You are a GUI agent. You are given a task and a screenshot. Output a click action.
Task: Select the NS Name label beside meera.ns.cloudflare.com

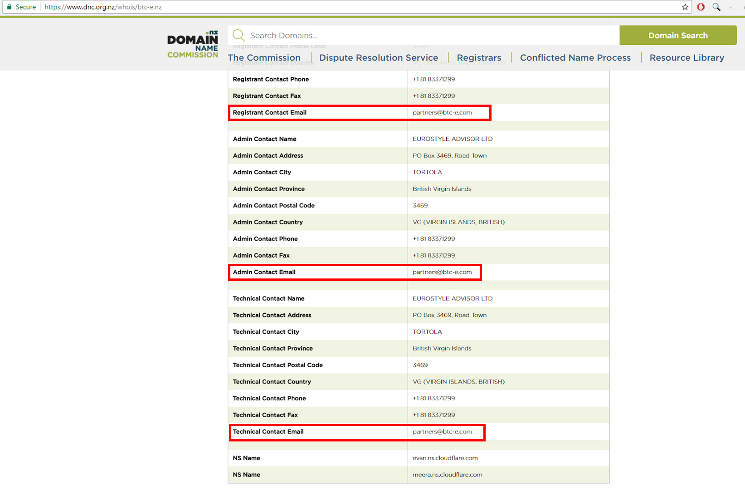coord(247,475)
